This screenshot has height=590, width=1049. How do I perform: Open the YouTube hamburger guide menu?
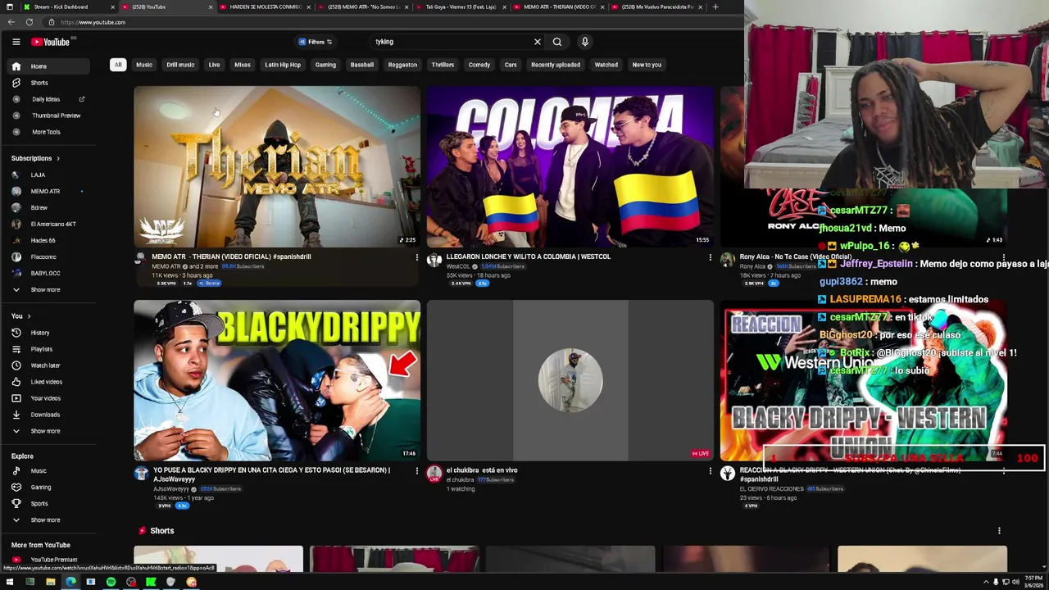point(16,42)
